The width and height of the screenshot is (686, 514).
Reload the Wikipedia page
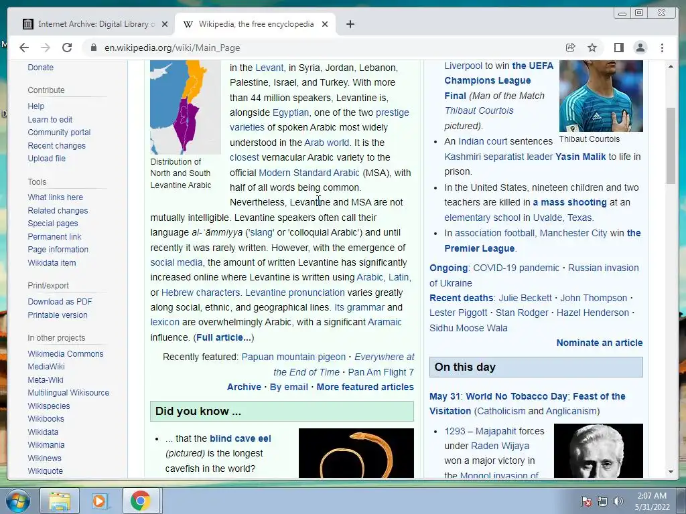[67, 48]
